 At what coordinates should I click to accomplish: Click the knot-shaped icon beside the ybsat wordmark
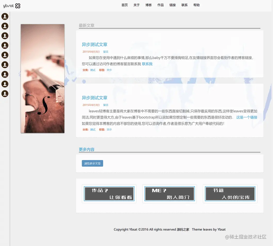click(x=17, y=5)
